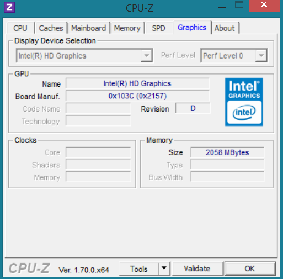Close the CPU-Z window
283x279 pixels.
click(264, 5)
